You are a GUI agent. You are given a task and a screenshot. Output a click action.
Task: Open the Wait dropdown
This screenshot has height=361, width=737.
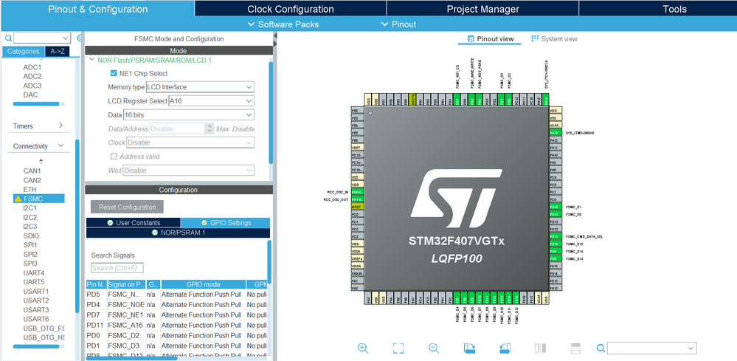coord(188,170)
